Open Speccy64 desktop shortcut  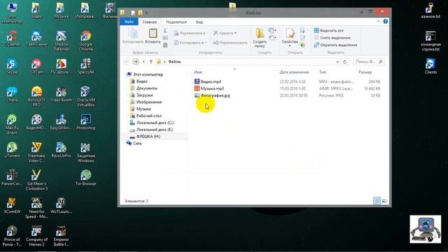85,66
